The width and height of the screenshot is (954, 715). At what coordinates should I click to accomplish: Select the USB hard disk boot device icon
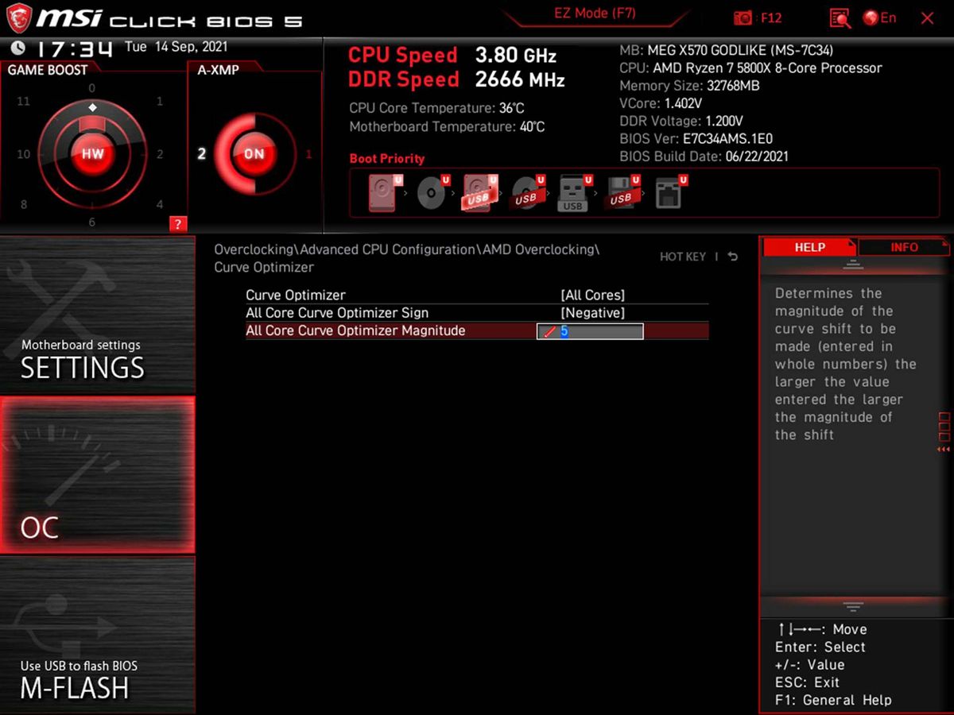tap(480, 193)
